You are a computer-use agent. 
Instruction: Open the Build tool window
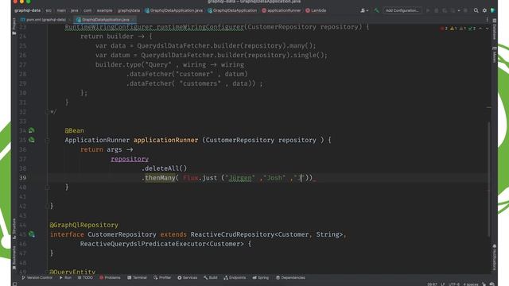coord(210,277)
